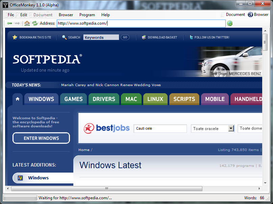Click FOLLOW US ON TWITTER link
Viewport: 273px width, 204px height.
click(x=212, y=37)
